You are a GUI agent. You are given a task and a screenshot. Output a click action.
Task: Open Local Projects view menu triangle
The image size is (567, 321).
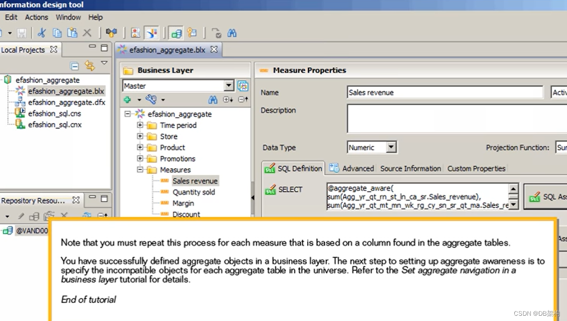[104, 63]
